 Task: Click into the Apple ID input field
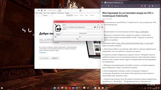pyautogui.click(x=83, y=31)
